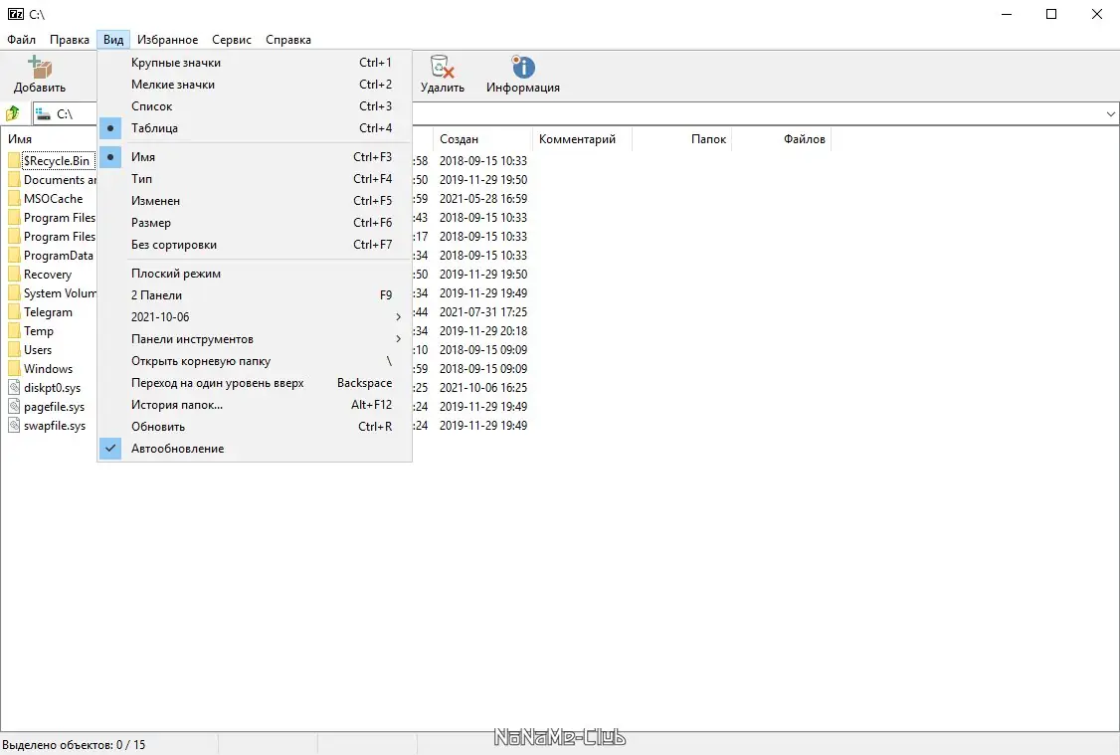Image resolution: width=1120 pixels, height=755 pixels.
Task: Click the drive icon in the address bar
Action: pyautogui.click(x=43, y=113)
